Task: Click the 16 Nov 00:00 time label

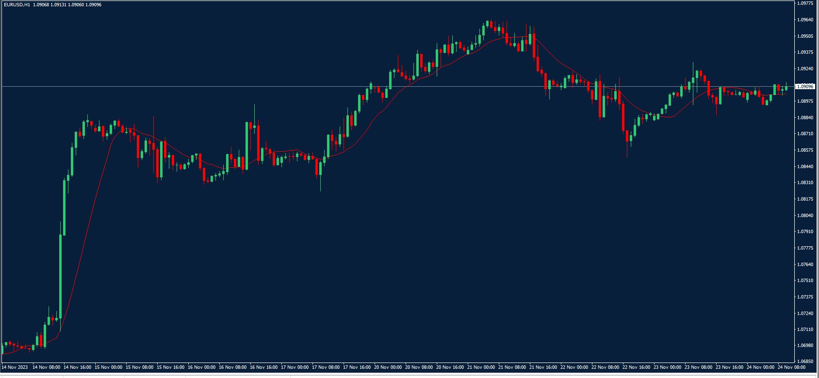Action: (x=201, y=367)
